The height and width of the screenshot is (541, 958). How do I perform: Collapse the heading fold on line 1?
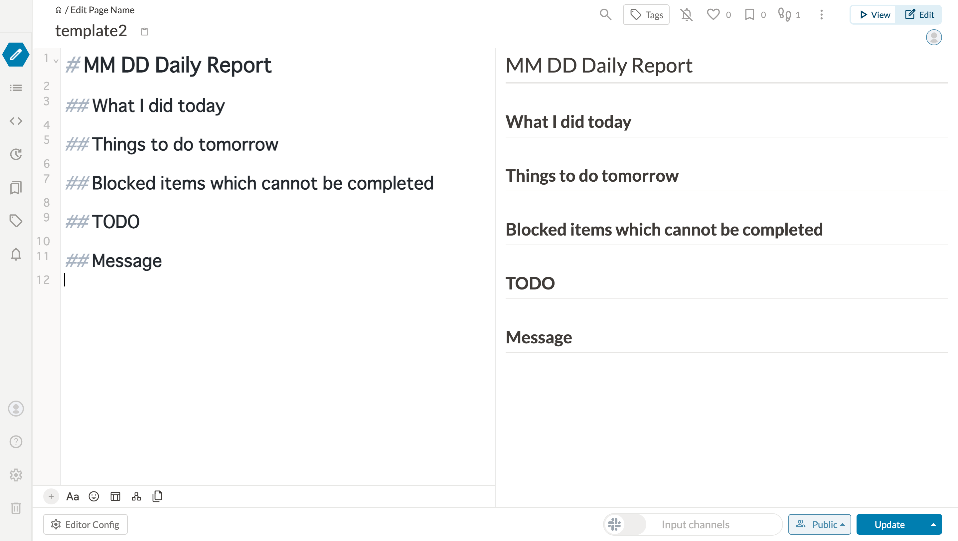click(x=56, y=61)
